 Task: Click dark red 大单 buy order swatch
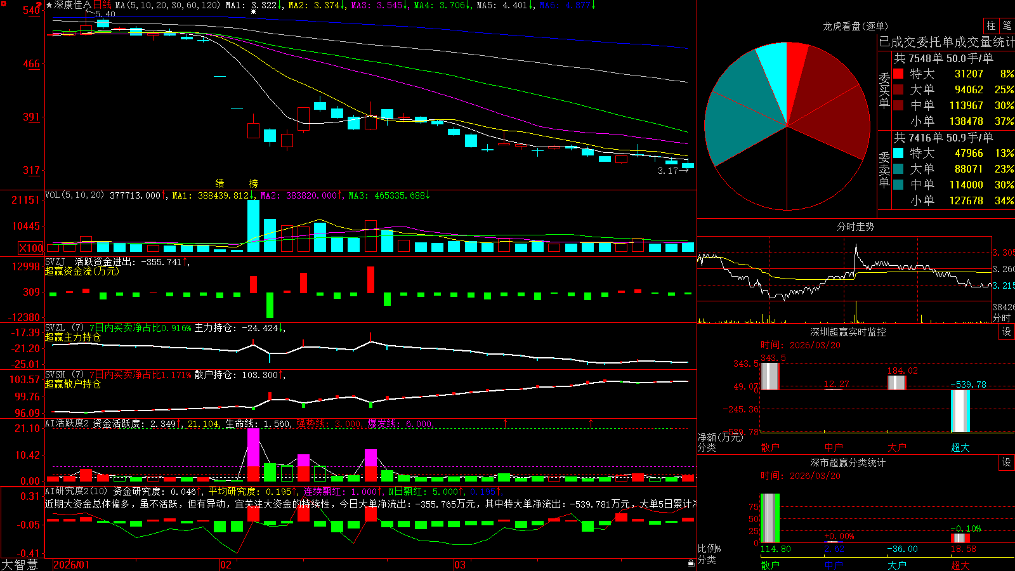(x=898, y=89)
